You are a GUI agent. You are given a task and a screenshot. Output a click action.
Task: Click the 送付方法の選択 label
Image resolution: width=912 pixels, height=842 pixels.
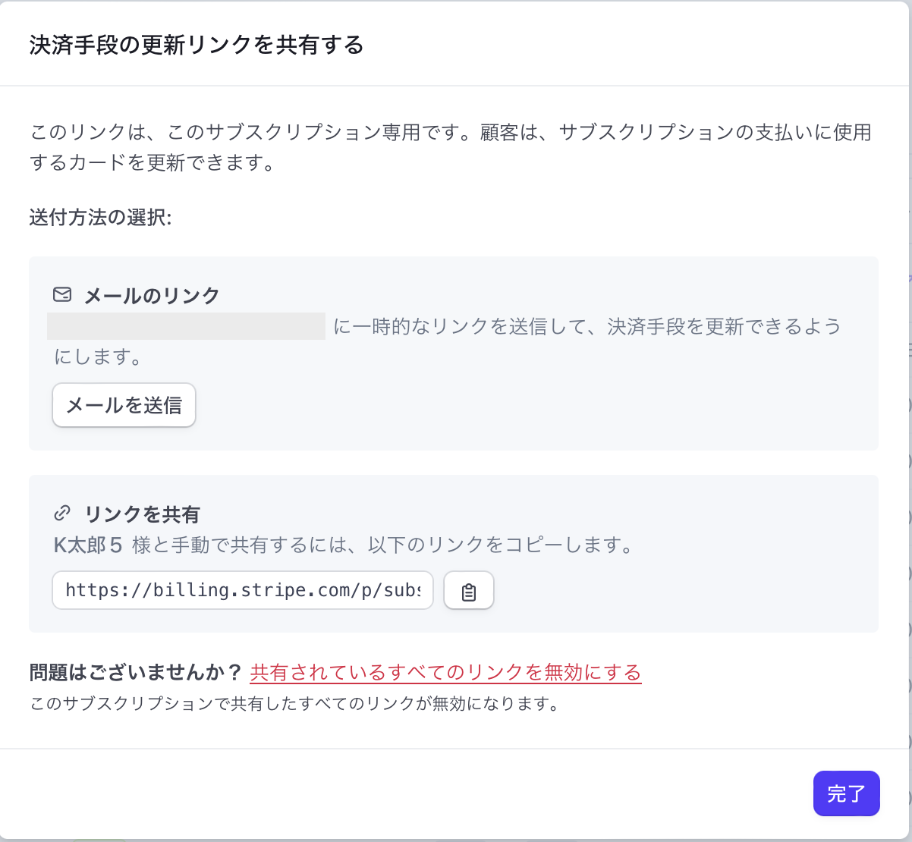pyautogui.click(x=101, y=218)
